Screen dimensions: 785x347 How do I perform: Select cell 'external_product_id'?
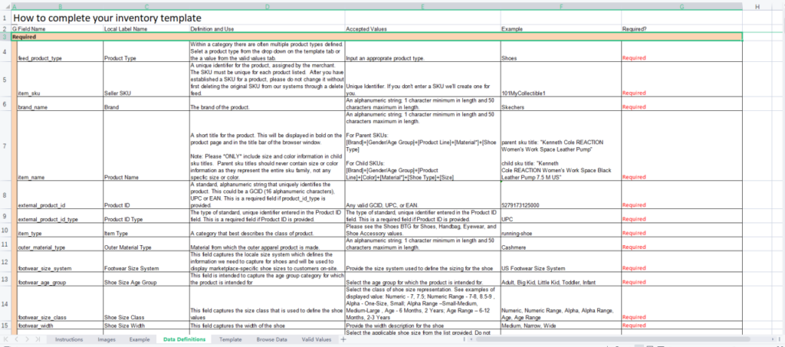click(60, 195)
